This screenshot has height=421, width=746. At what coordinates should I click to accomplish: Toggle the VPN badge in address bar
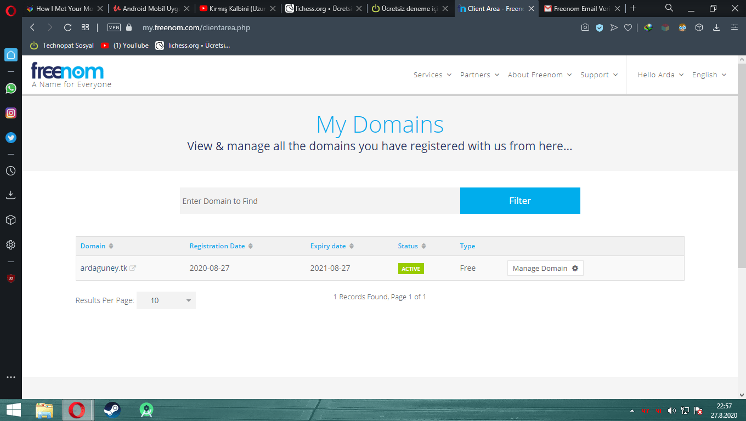pos(114,27)
